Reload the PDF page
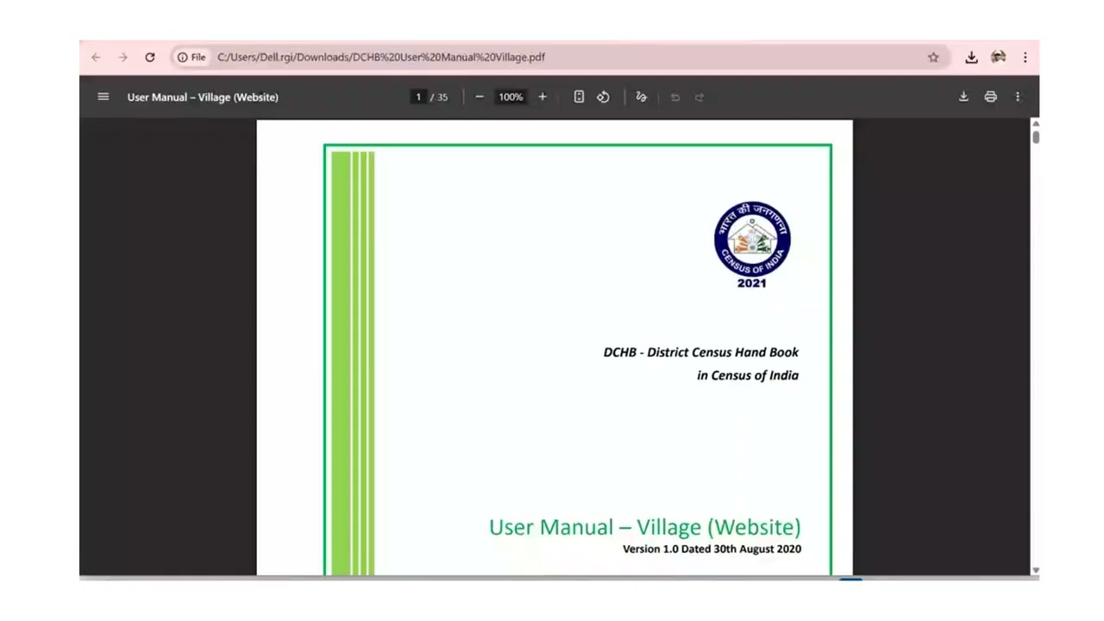Viewport: 1104px width, 621px height. coord(150,57)
